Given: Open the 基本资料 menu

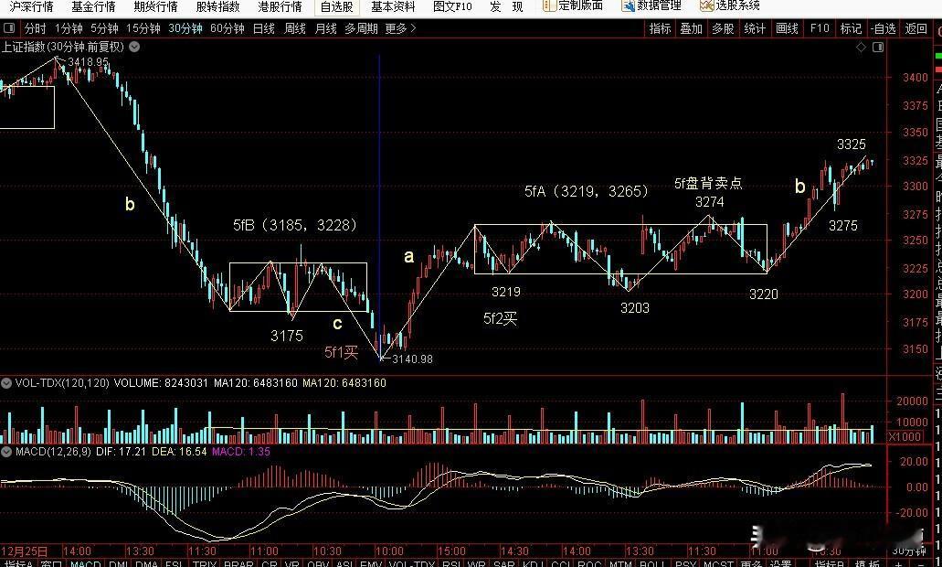Looking at the screenshot, I should point(394,6).
